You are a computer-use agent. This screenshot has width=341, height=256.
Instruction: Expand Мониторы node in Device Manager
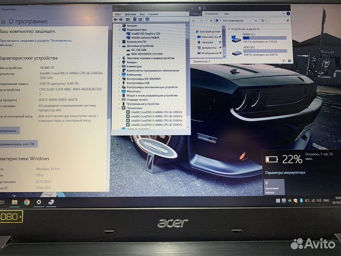pos(119,91)
